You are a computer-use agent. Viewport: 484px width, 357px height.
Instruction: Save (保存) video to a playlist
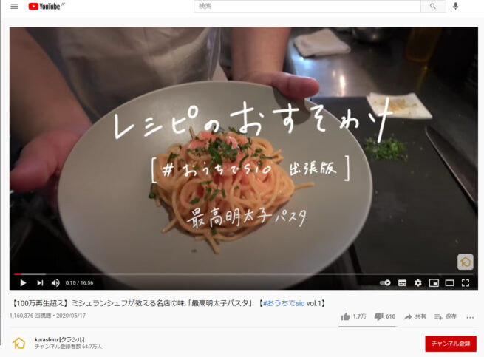446,316
